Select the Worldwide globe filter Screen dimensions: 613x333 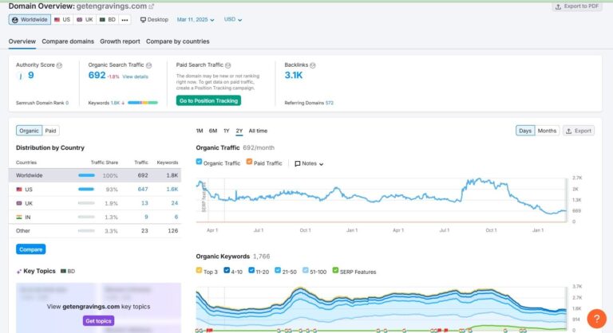click(x=30, y=19)
